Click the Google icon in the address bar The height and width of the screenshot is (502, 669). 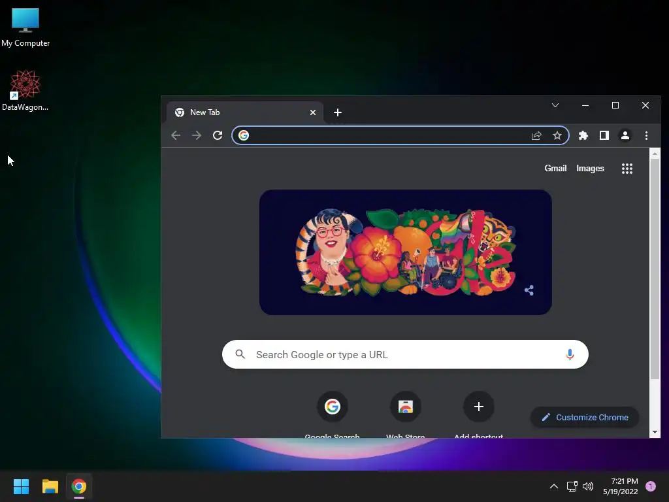pos(244,135)
